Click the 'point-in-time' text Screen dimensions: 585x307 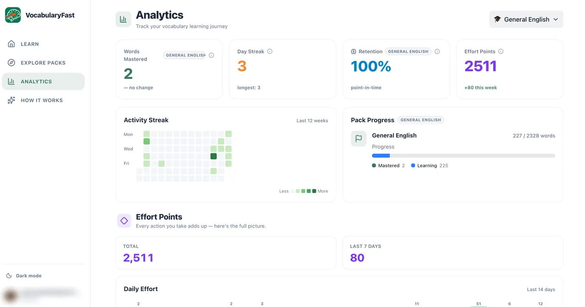coord(366,88)
